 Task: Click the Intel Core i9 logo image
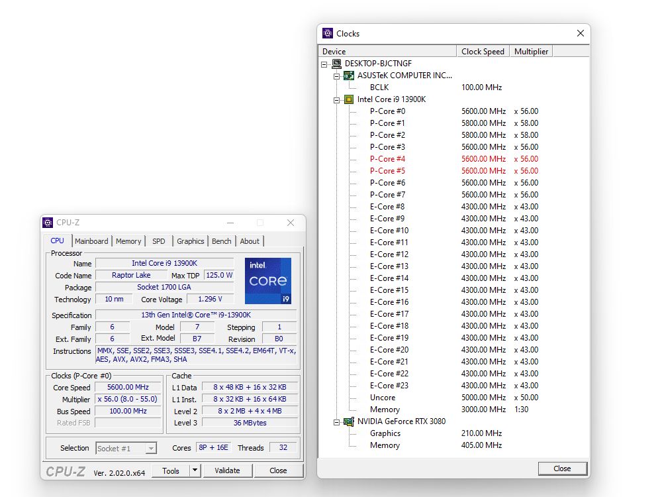268,281
